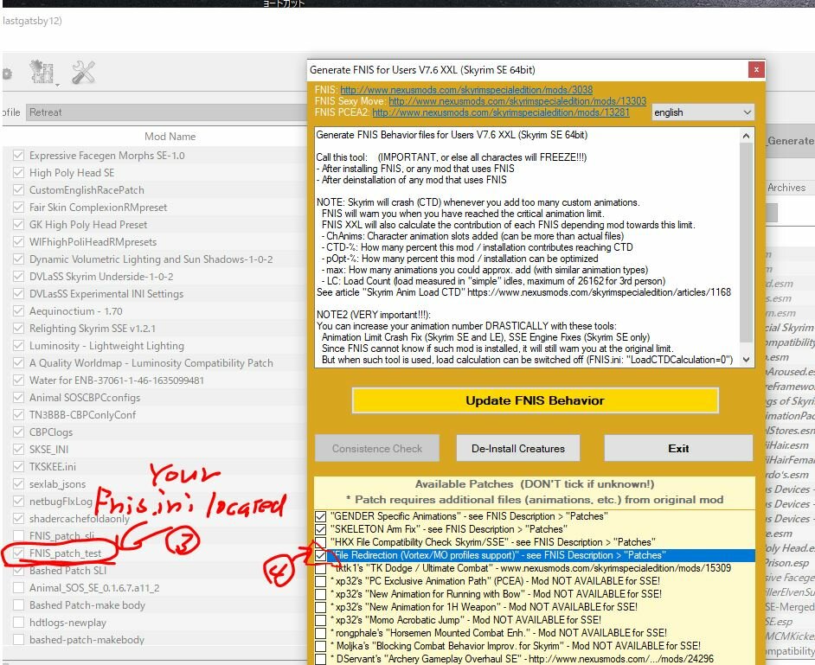Image resolution: width=815 pixels, height=665 pixels.
Task: Select DVLasSS Experimental INI Settings row
Action: pyautogui.click(x=156, y=293)
